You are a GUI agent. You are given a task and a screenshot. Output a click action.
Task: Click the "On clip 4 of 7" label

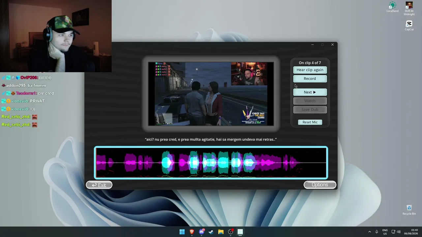310,63
